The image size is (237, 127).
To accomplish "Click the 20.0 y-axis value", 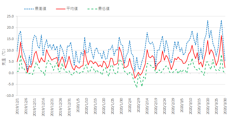I will pos(10,28).
